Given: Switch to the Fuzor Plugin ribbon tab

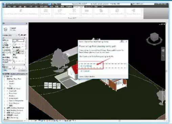Looking at the screenshot, I should pos(79,7).
